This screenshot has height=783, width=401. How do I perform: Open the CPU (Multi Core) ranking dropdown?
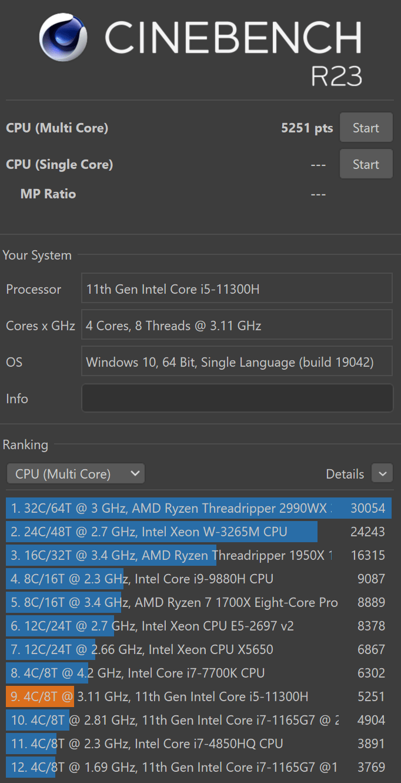pos(75,474)
